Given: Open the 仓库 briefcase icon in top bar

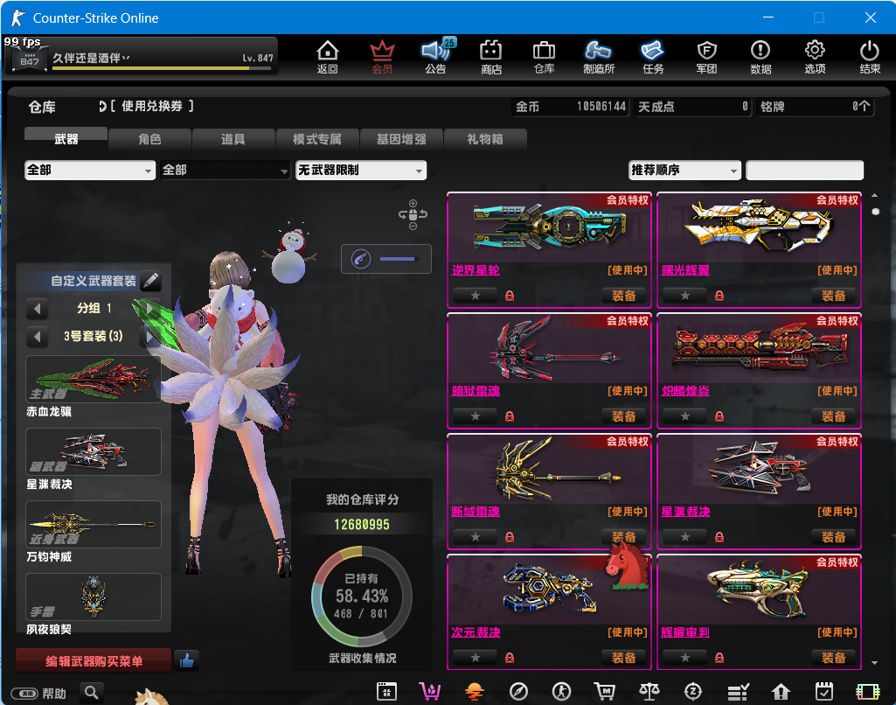Looking at the screenshot, I should 544,57.
